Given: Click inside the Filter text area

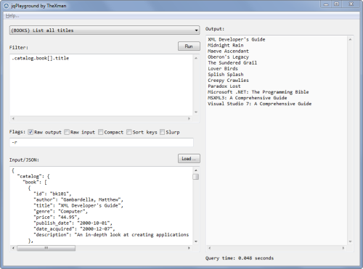Looking at the screenshot, I should [x=102, y=85].
